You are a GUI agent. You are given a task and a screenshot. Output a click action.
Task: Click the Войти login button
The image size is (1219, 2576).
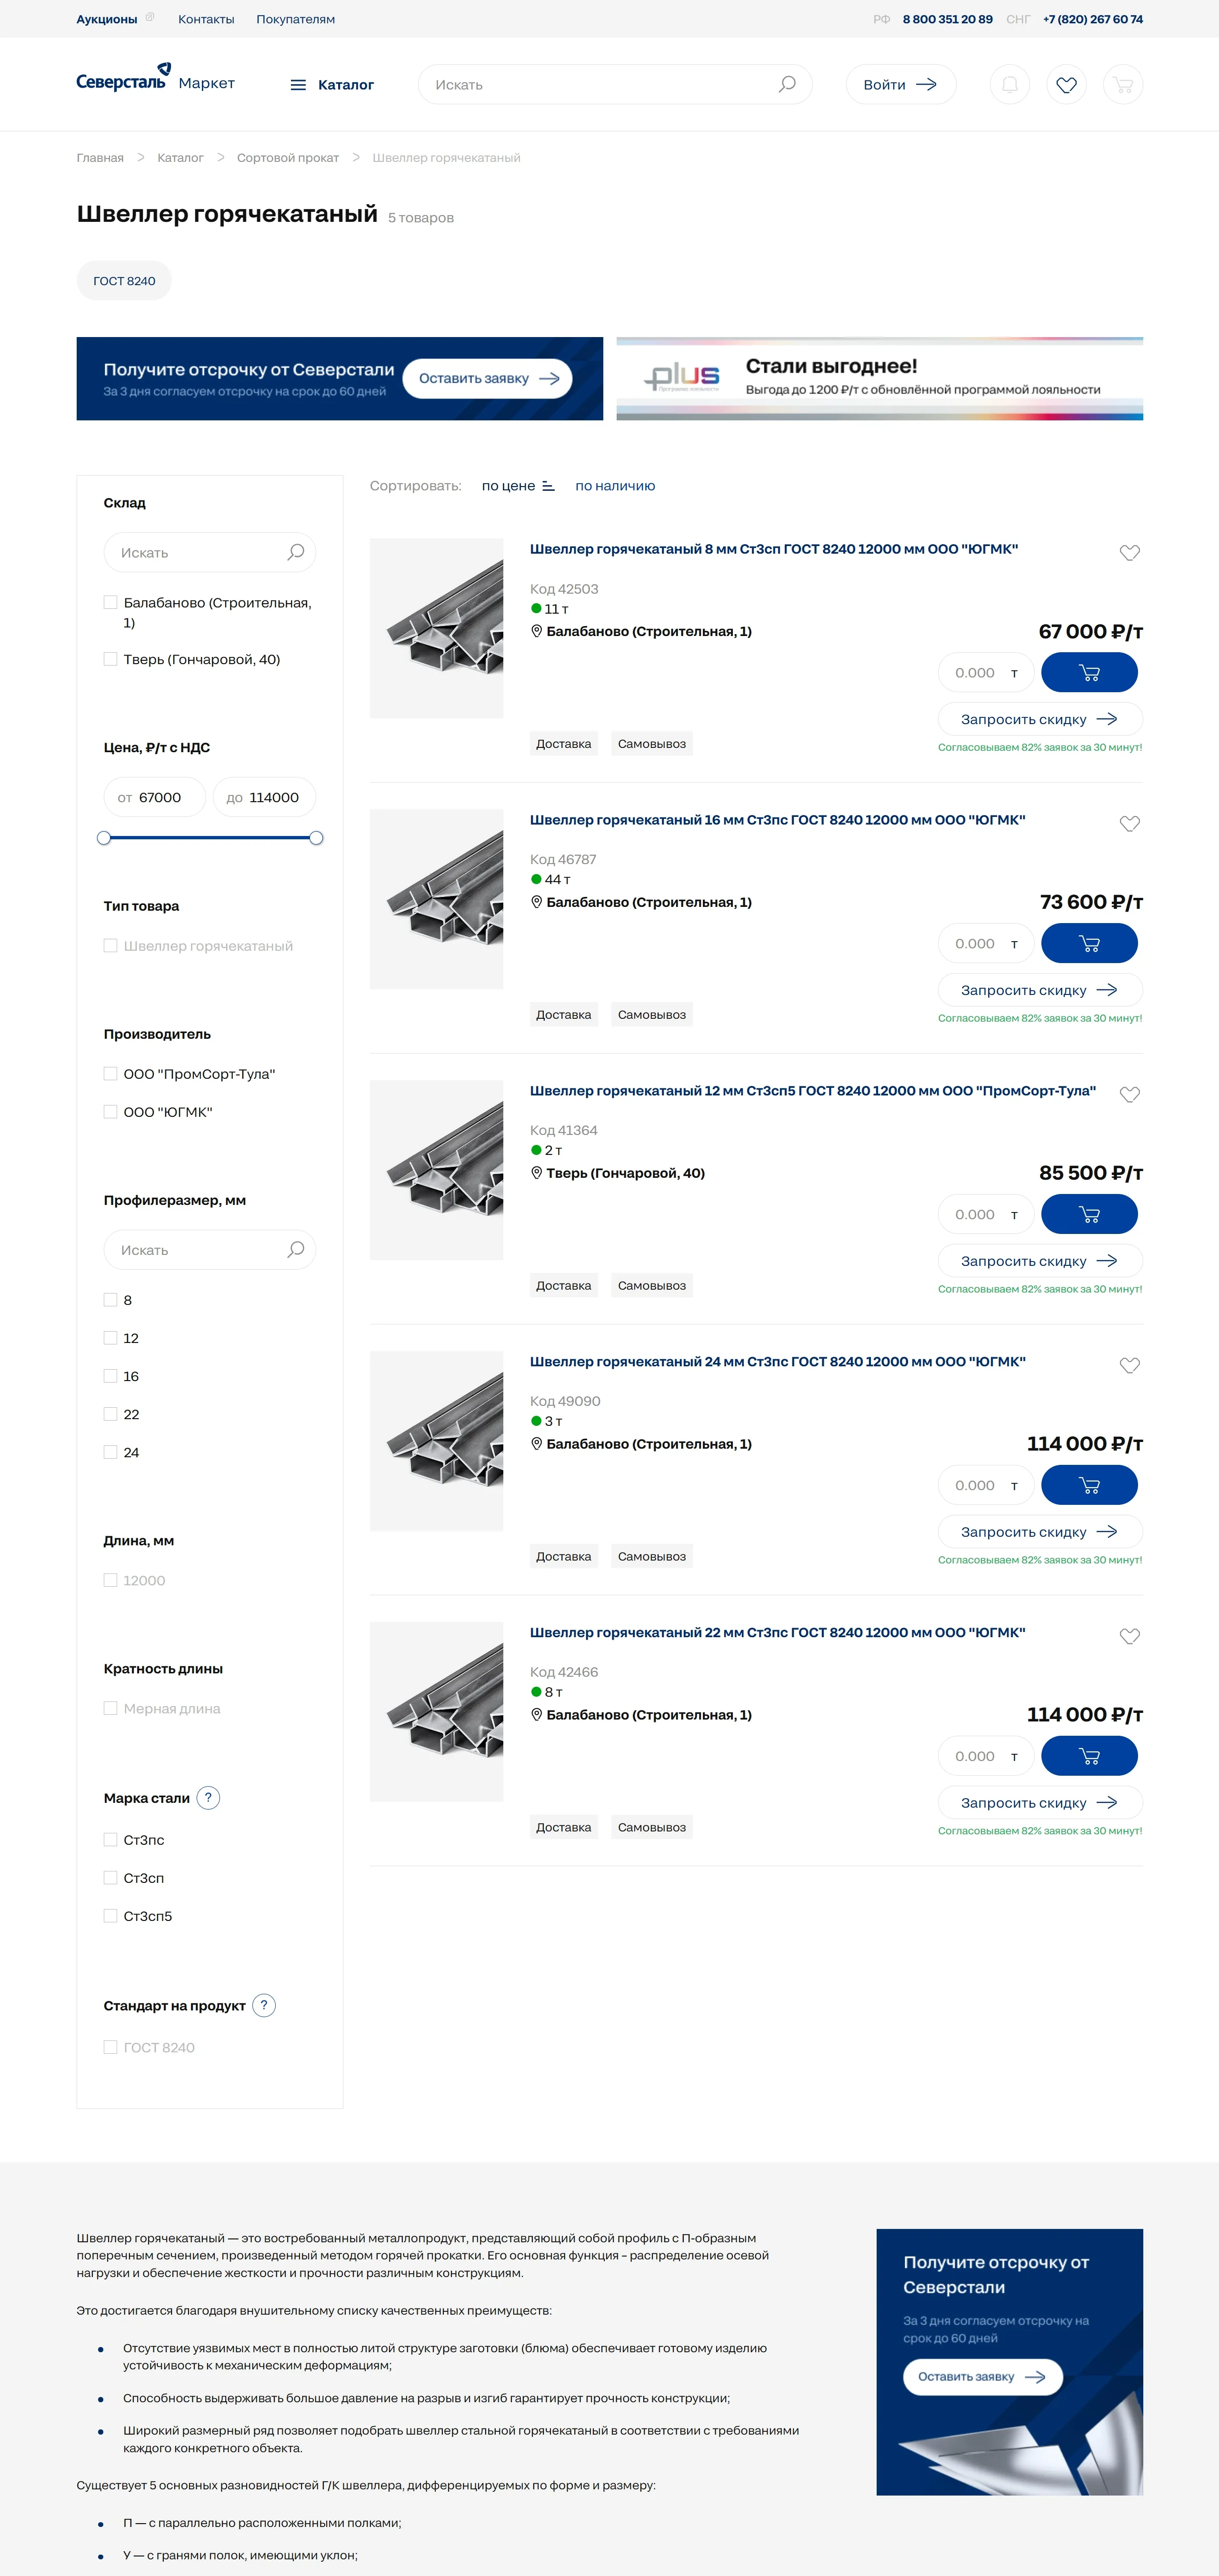click(900, 85)
